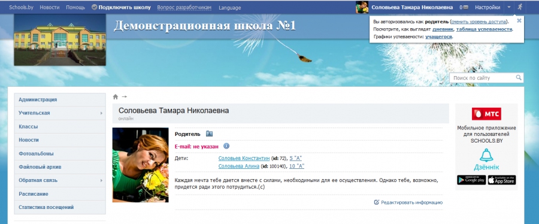Viewport: 539px width, 224px height.
Task: Open Вопрос разработчикам
Action: (x=184, y=7)
